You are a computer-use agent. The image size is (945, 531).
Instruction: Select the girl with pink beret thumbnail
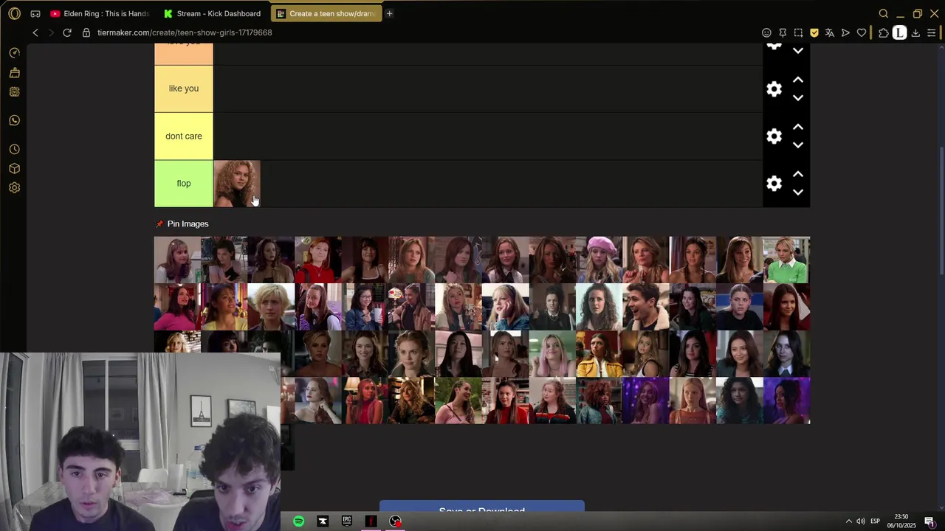[x=599, y=260]
